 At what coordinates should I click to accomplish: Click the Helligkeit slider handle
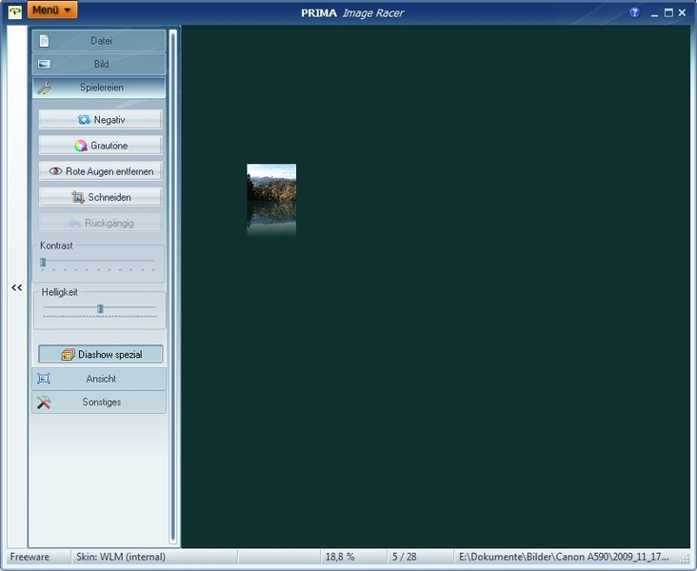click(101, 308)
